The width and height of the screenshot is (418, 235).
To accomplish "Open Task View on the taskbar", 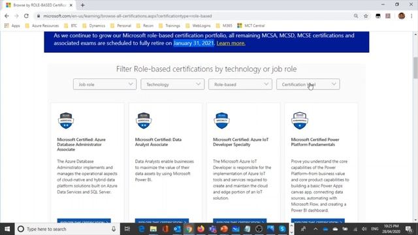I will (x=127, y=229).
